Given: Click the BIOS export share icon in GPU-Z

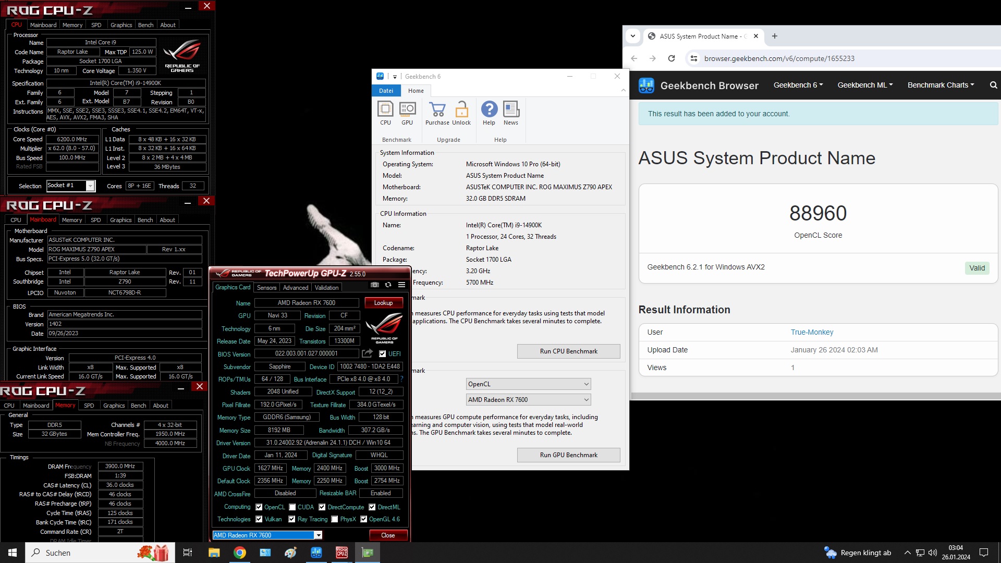Looking at the screenshot, I should [367, 353].
